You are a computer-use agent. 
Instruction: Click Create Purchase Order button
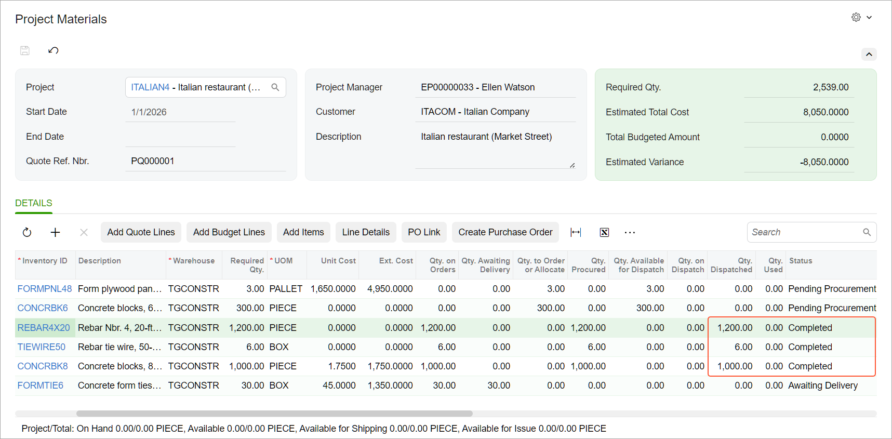click(505, 232)
